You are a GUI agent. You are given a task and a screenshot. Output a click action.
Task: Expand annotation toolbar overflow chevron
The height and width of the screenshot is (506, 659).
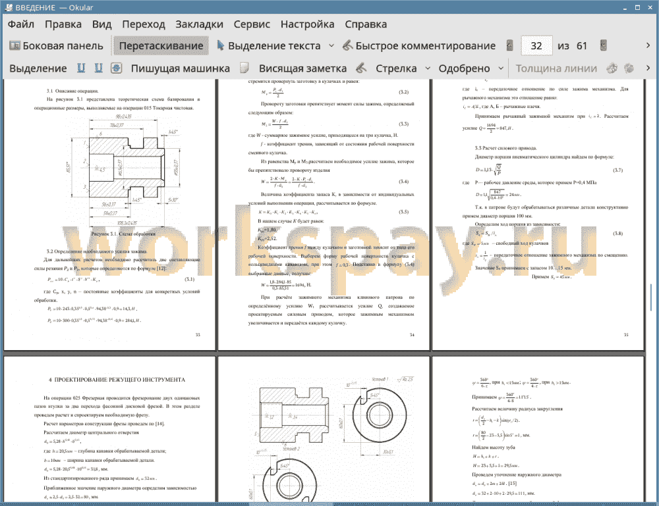(648, 68)
